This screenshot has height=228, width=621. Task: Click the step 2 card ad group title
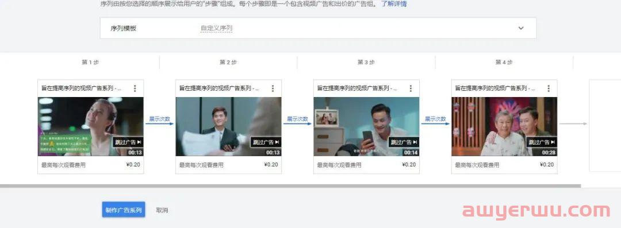click(220, 88)
